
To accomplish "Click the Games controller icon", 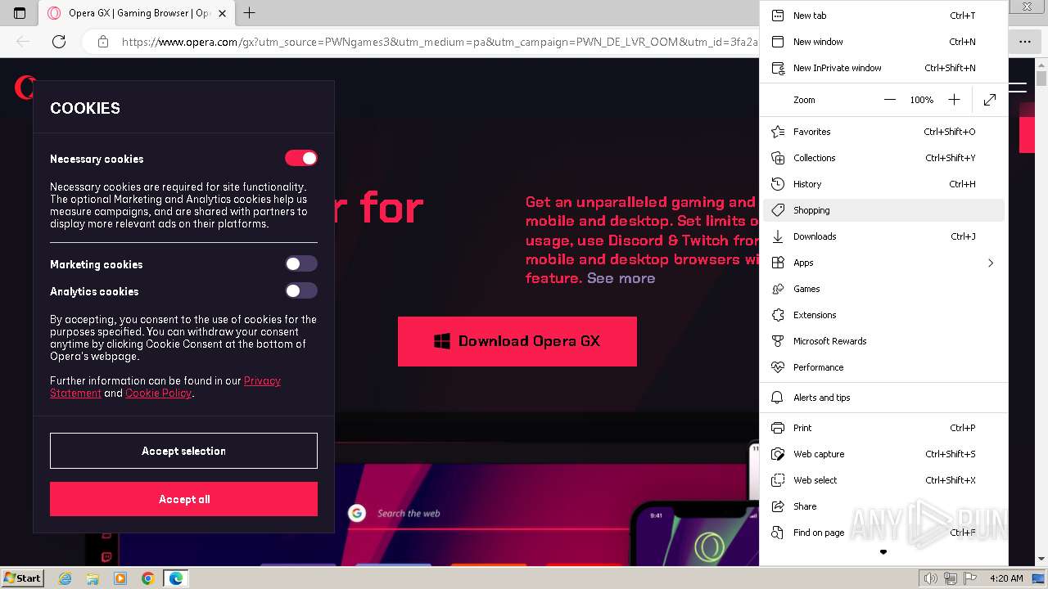I will coord(778,289).
